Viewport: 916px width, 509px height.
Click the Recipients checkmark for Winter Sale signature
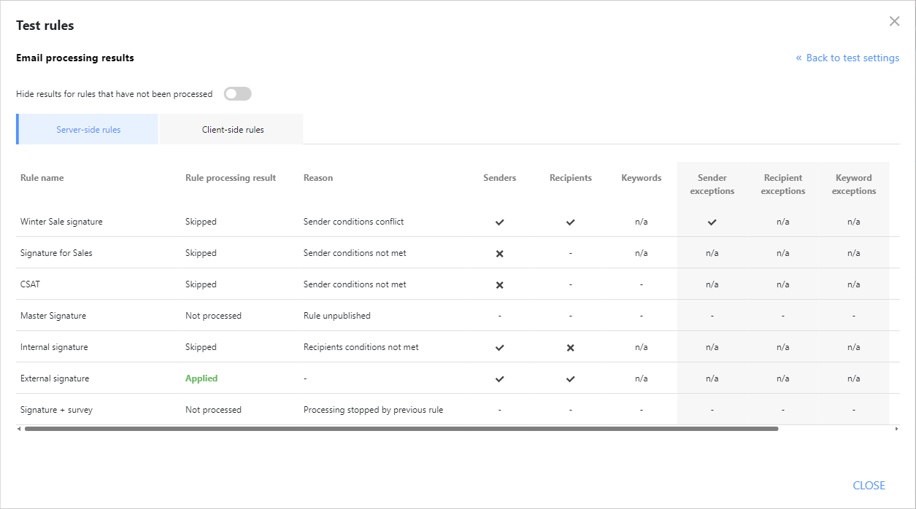click(570, 222)
